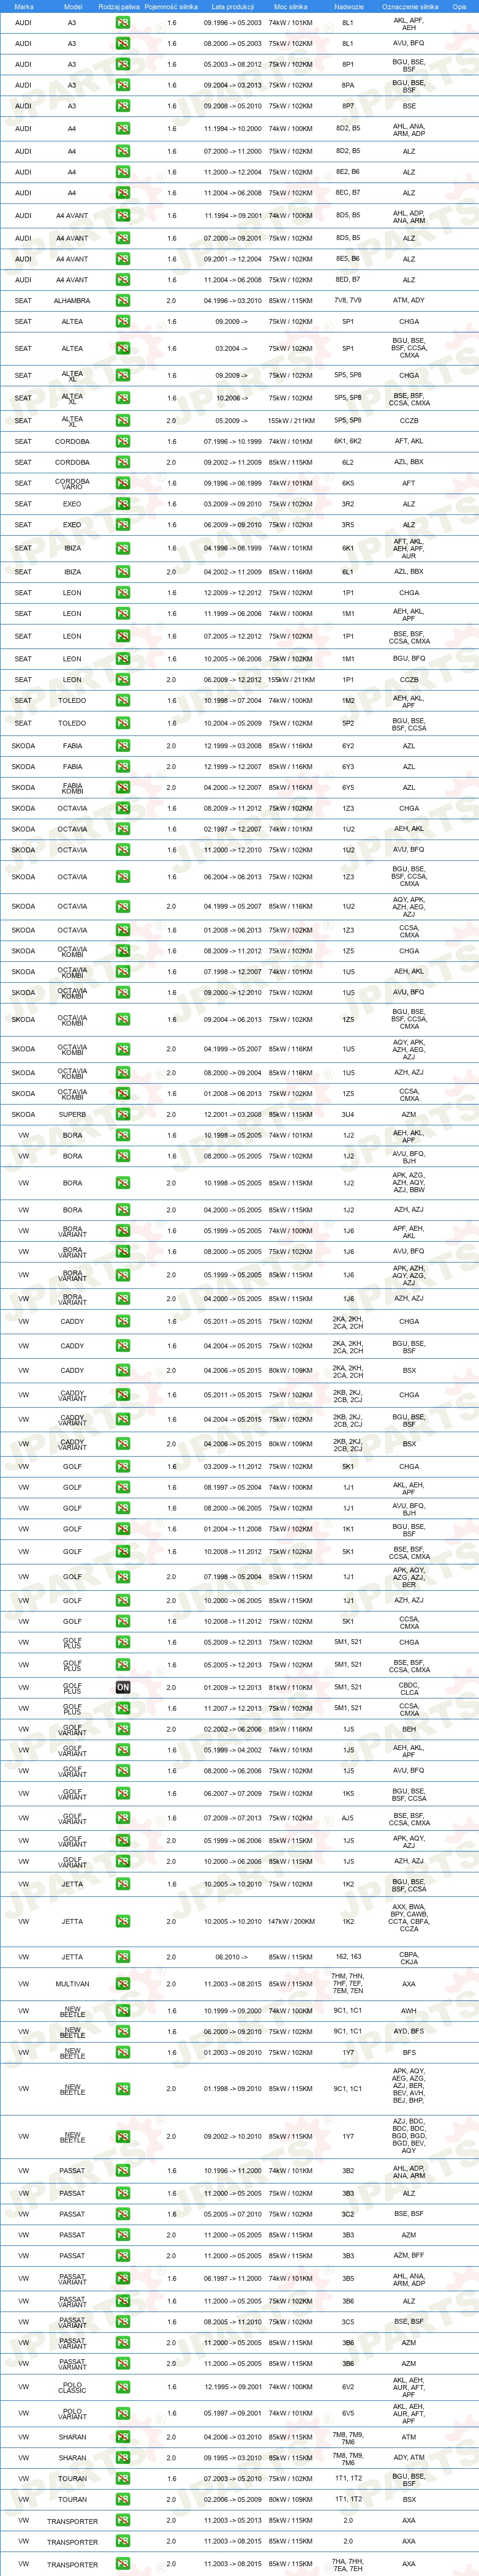Click the ON diesel icon in Golf Plus row

click(123, 1687)
